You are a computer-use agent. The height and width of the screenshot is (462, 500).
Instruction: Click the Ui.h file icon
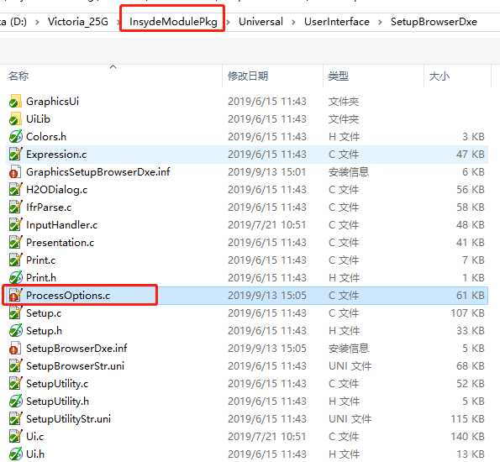click(x=15, y=454)
